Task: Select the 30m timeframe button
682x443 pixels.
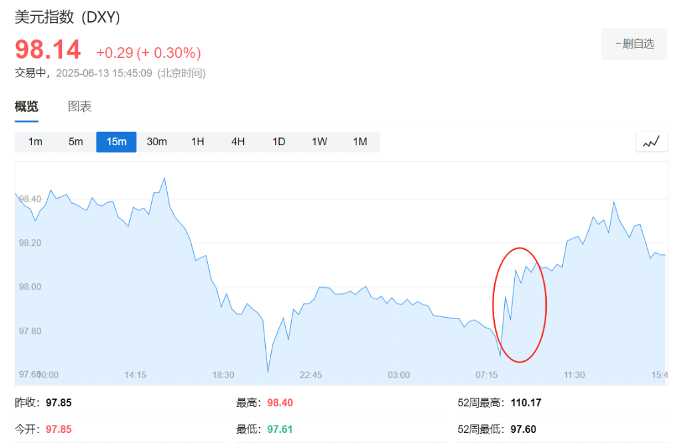Action: 157,141
